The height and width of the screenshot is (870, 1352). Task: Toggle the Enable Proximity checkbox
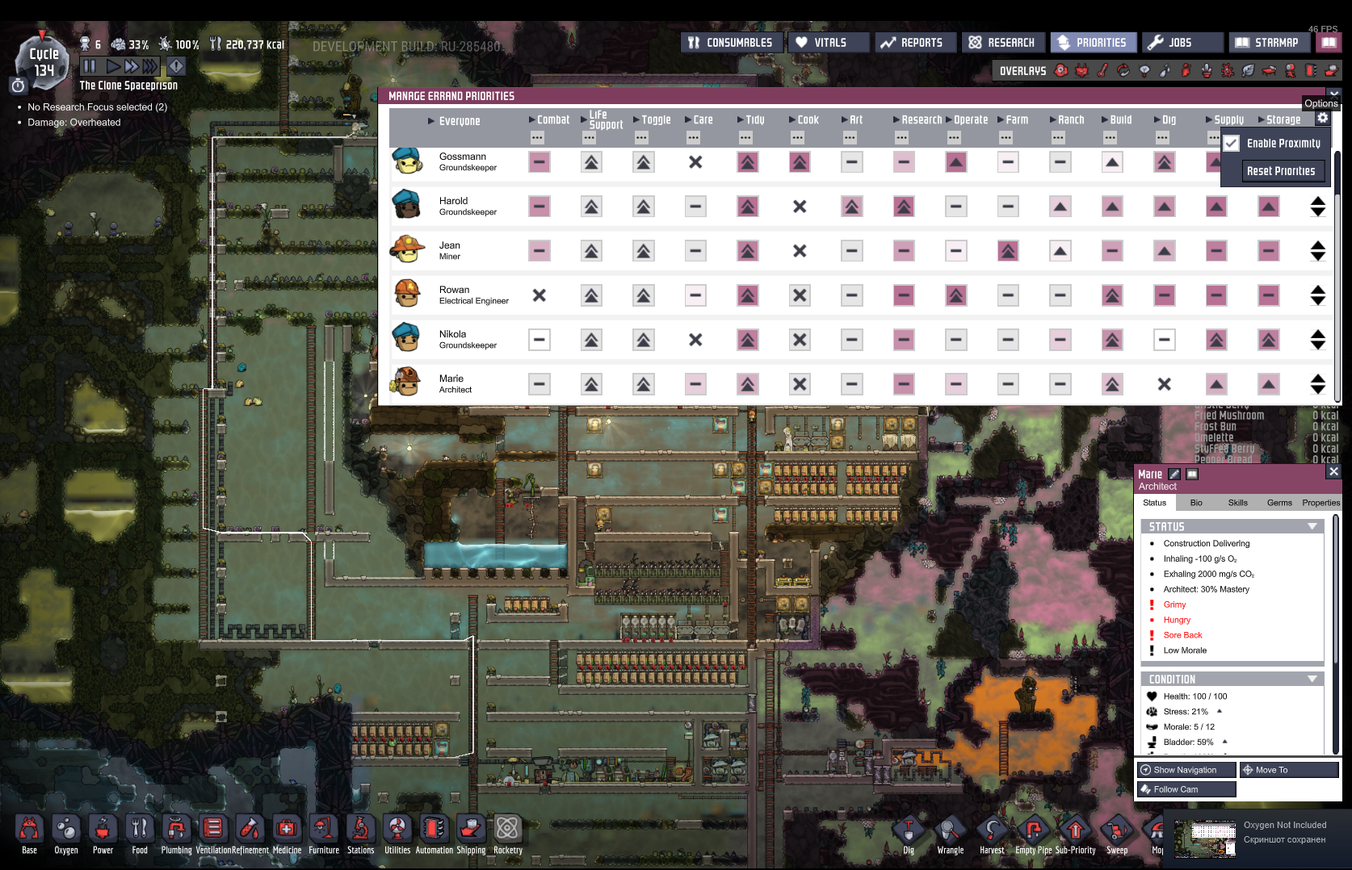click(x=1232, y=144)
